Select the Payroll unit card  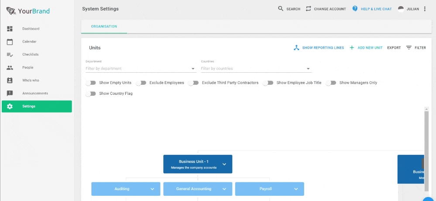pyautogui.click(x=269, y=189)
